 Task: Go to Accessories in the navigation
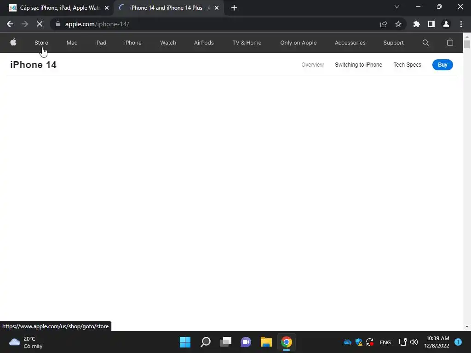[350, 43]
